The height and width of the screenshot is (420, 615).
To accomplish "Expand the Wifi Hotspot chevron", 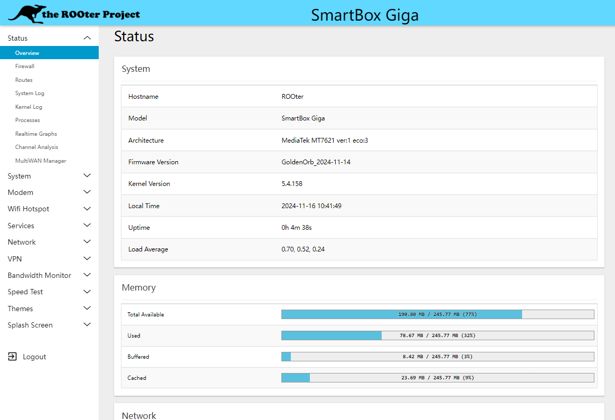I will pyautogui.click(x=87, y=209).
